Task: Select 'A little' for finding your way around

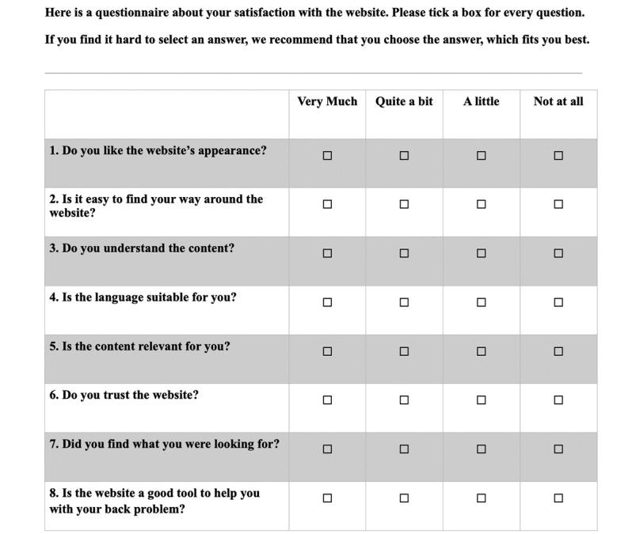Action: tap(482, 204)
